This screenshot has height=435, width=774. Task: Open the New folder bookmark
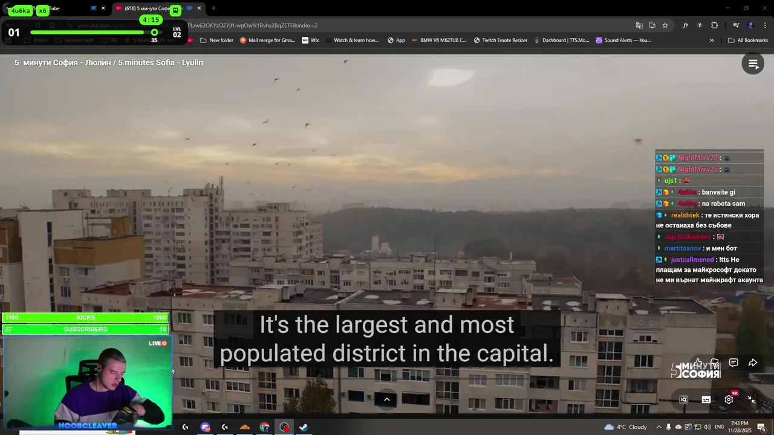216,40
